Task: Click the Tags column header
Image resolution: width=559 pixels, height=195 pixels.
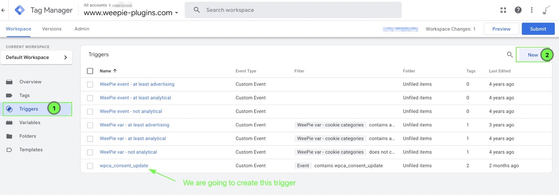Action: [x=471, y=71]
